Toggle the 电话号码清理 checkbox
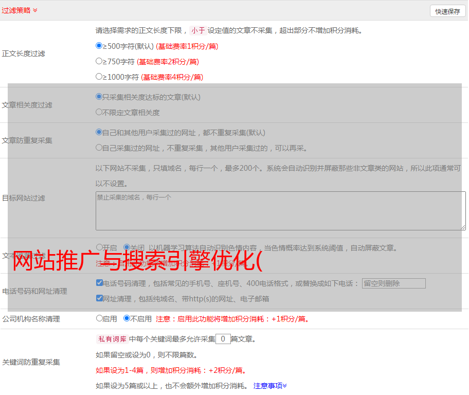Image resolution: width=469 pixels, height=395 pixels. coord(100,283)
